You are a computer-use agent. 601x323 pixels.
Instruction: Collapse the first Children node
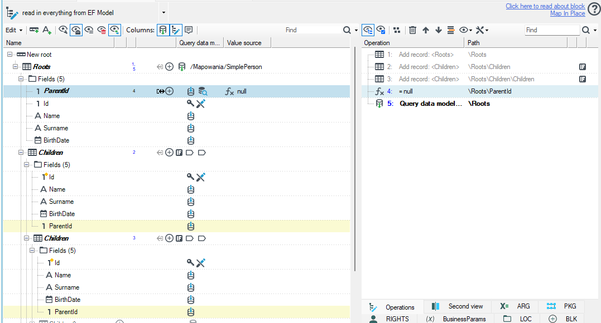point(21,153)
